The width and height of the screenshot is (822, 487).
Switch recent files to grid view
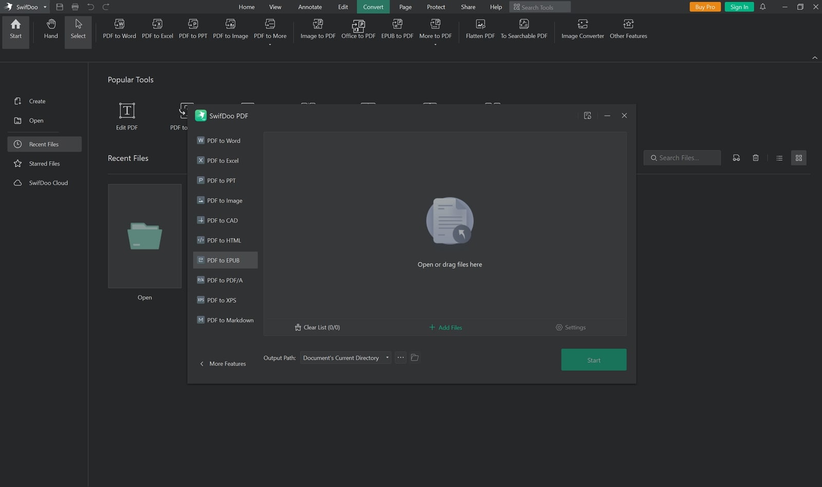pos(798,158)
